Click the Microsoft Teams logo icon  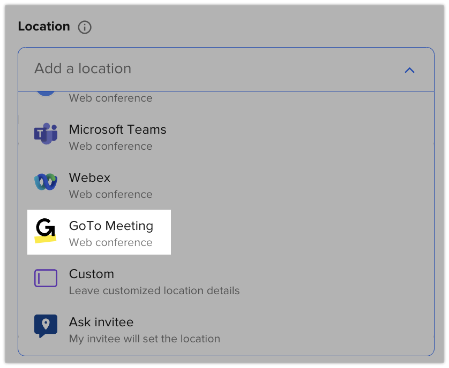click(46, 134)
